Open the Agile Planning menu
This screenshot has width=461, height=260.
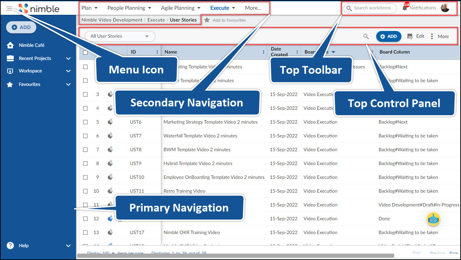tap(178, 7)
